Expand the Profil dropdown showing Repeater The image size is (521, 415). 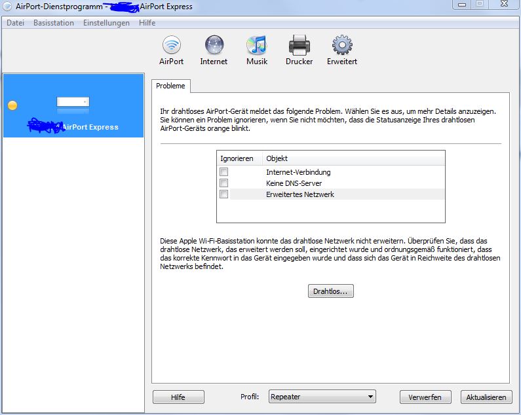tap(322, 397)
